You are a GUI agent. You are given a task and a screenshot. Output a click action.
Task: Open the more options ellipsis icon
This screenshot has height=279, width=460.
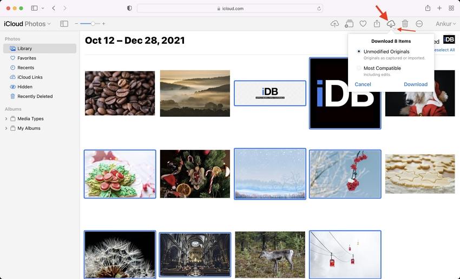click(419, 24)
